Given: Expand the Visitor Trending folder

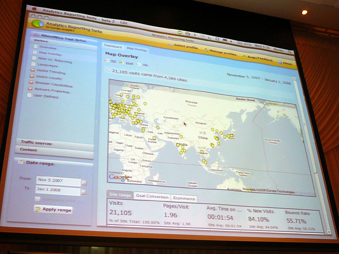Looking at the screenshot, I should point(33,70).
